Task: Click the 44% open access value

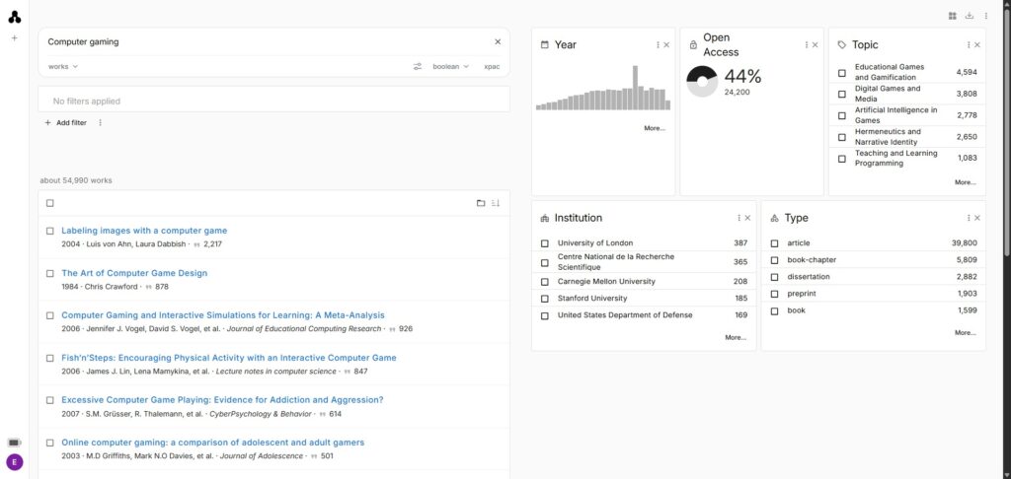Action: point(742,77)
